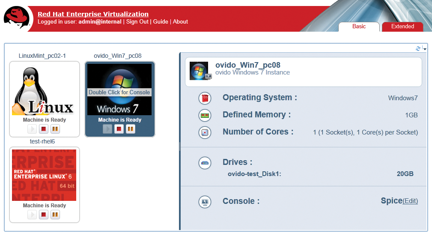Image resolution: width=432 pixels, height=236 pixels.
Task: Click the 20GB drive size value
Action: point(405,174)
